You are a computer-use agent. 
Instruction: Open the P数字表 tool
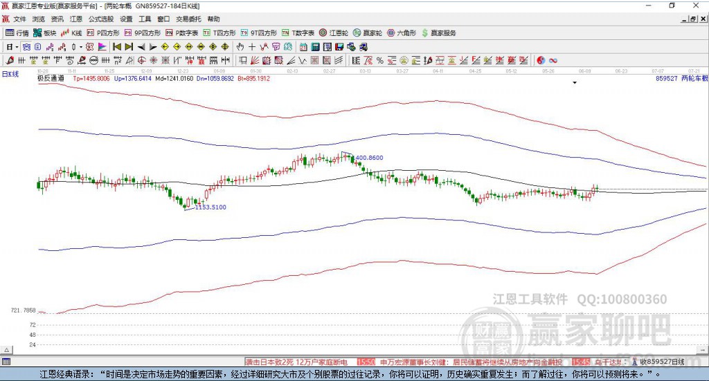[x=182, y=33]
